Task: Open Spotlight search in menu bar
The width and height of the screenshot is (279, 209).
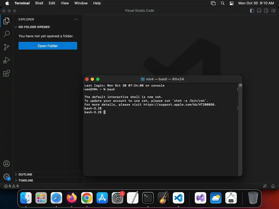Action: pos(223,3)
